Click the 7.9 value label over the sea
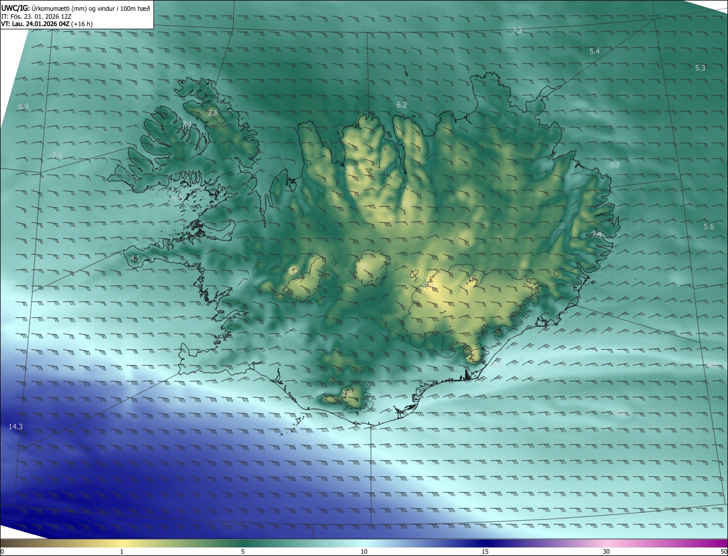The width and height of the screenshot is (728, 556). click(57, 156)
